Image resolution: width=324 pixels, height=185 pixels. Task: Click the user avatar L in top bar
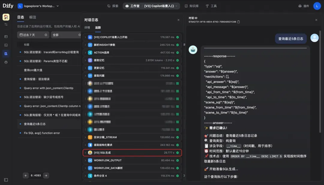click(x=317, y=6)
